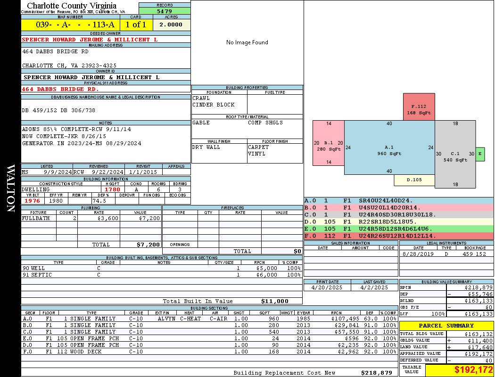Click note ADDNS 85% COMPLETE-RCW 9/11/14
The height and width of the screenshot is (377, 495).
(x=76, y=129)
